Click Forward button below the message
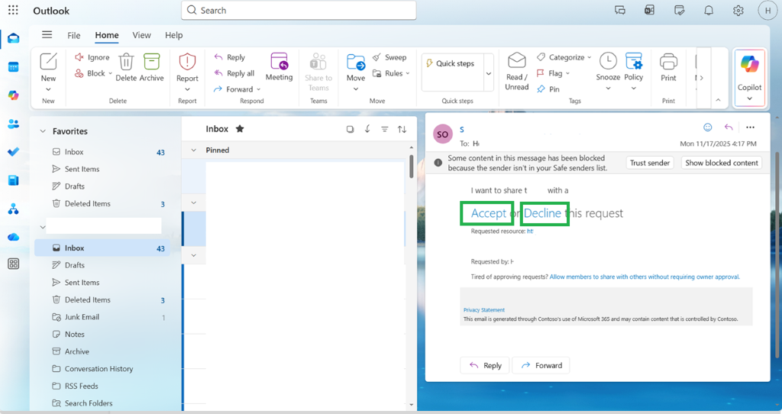 [x=541, y=366]
